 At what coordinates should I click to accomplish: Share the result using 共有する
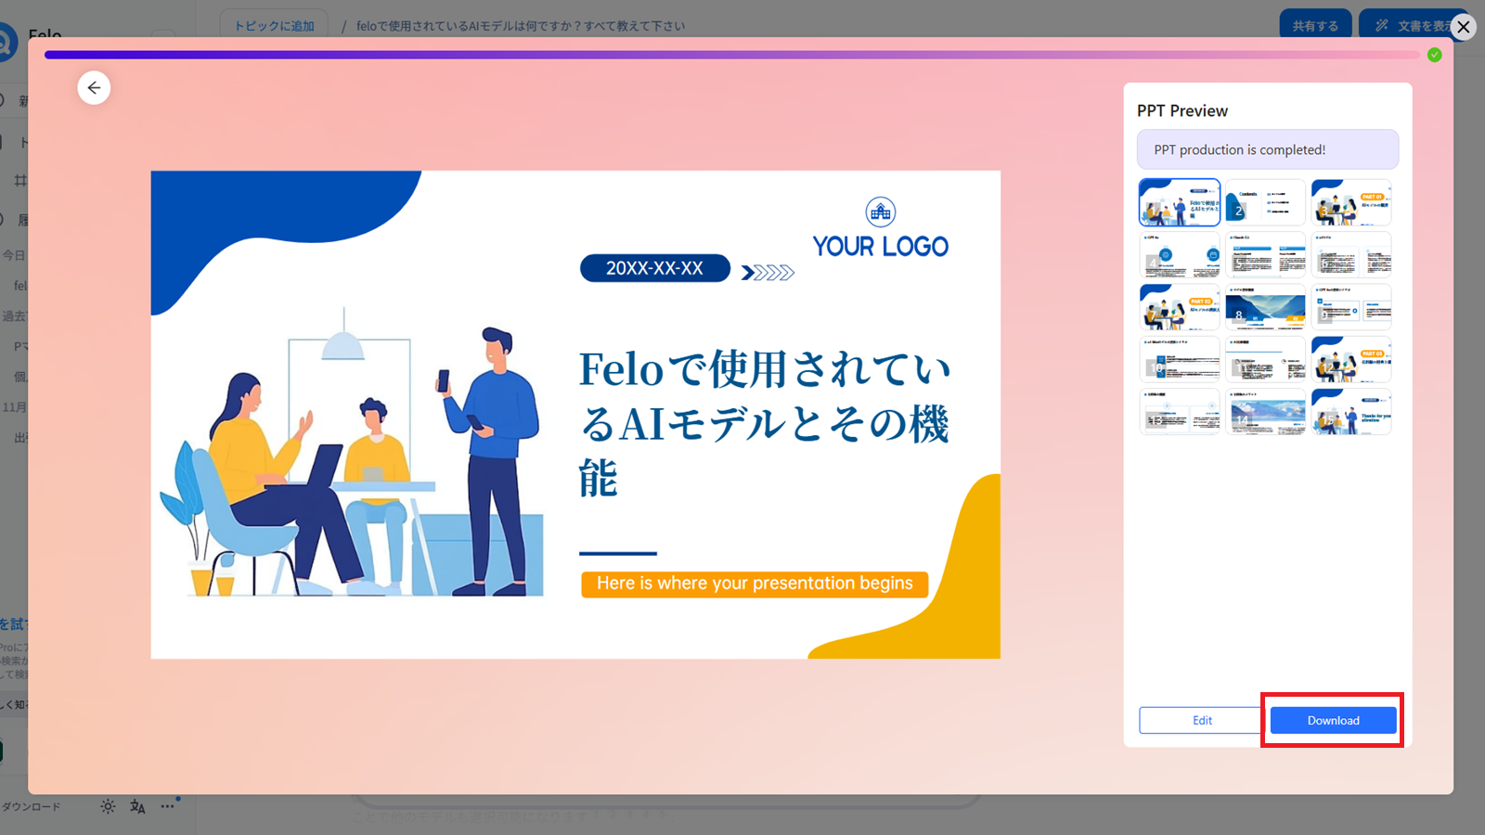point(1314,27)
